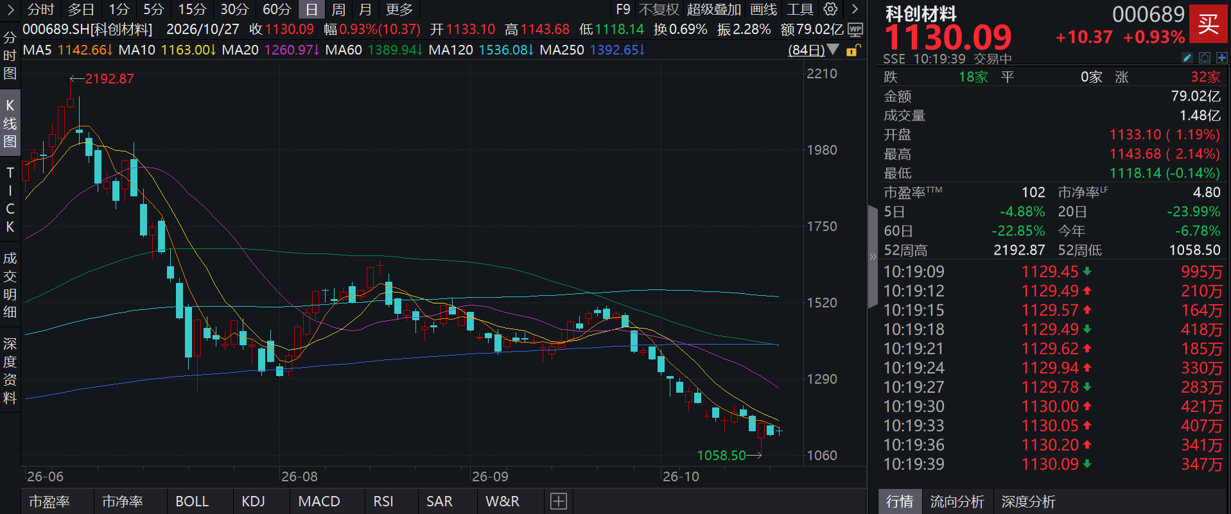Select the 30分 period
The image size is (1231, 514).
(234, 10)
